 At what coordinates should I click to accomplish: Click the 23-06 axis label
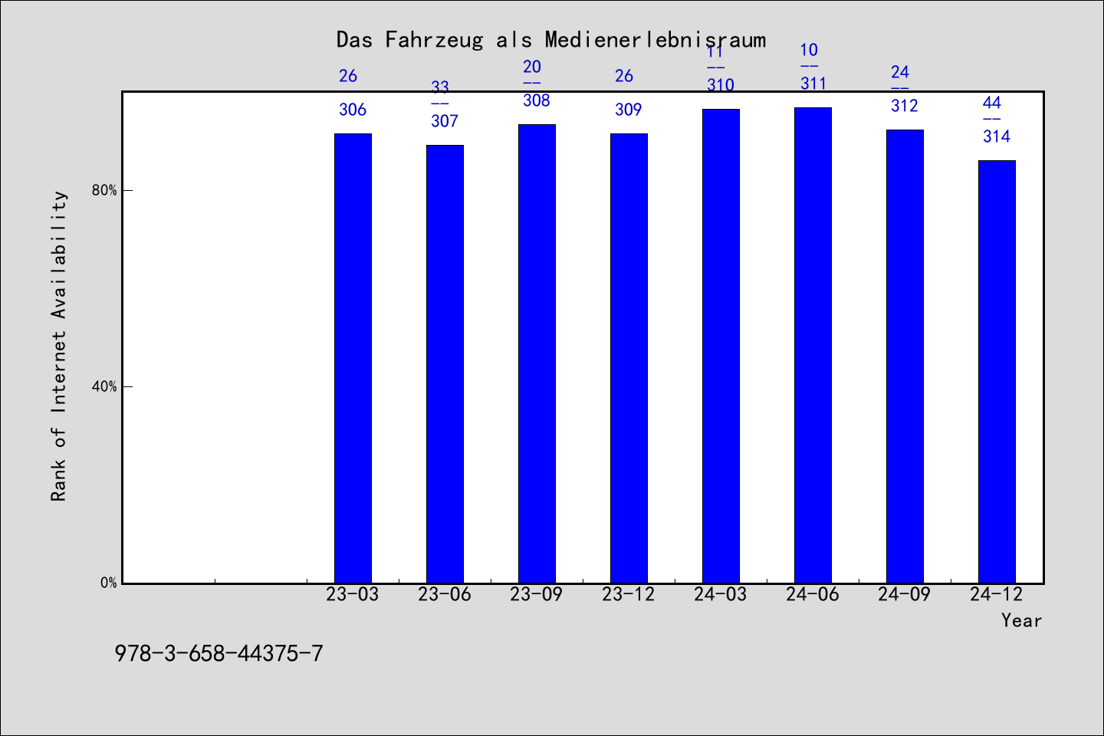pyautogui.click(x=445, y=595)
